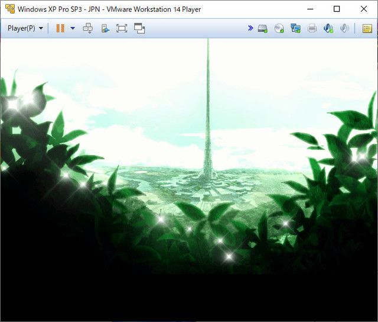Click the hard disk device icon

[x=262, y=28]
